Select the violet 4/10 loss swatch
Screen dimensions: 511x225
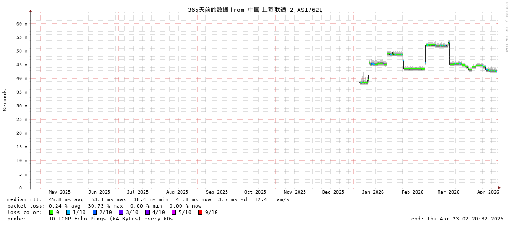click(x=148, y=212)
